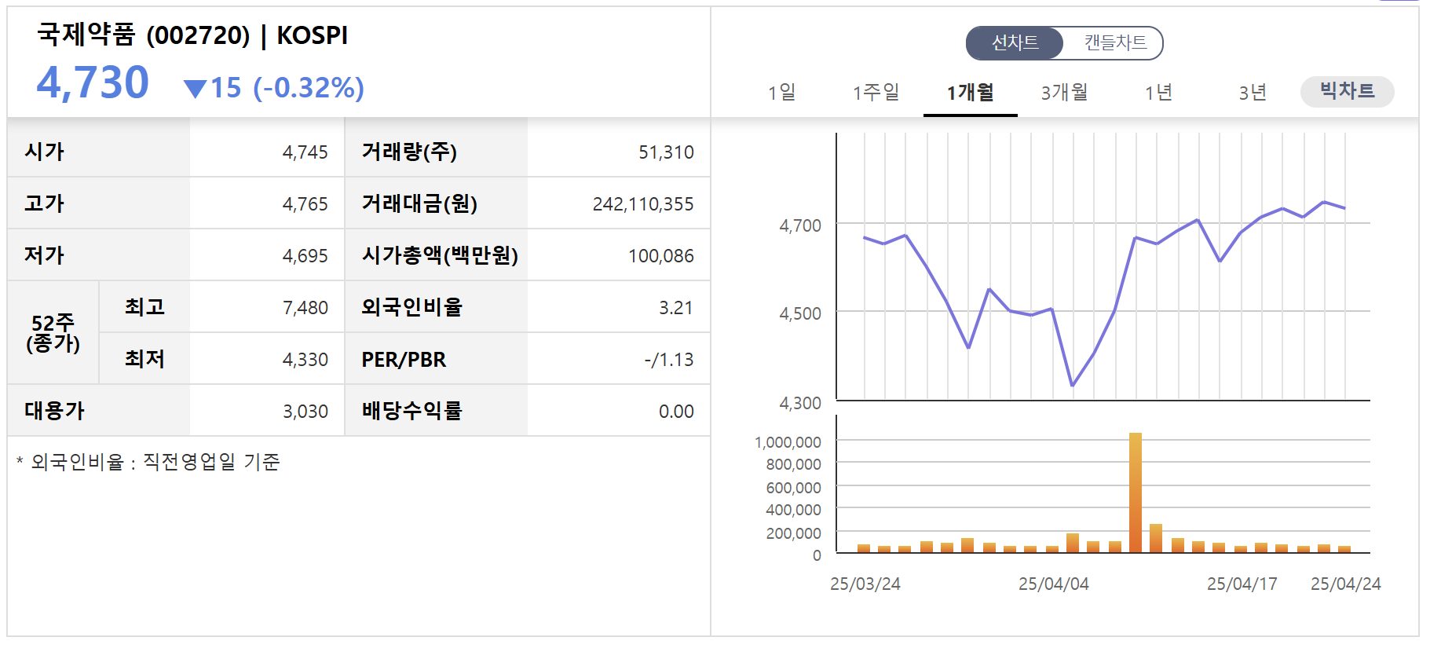Screen dimensions: 1430x648
Task: Click the opening price value 4,745
Action: click(305, 152)
